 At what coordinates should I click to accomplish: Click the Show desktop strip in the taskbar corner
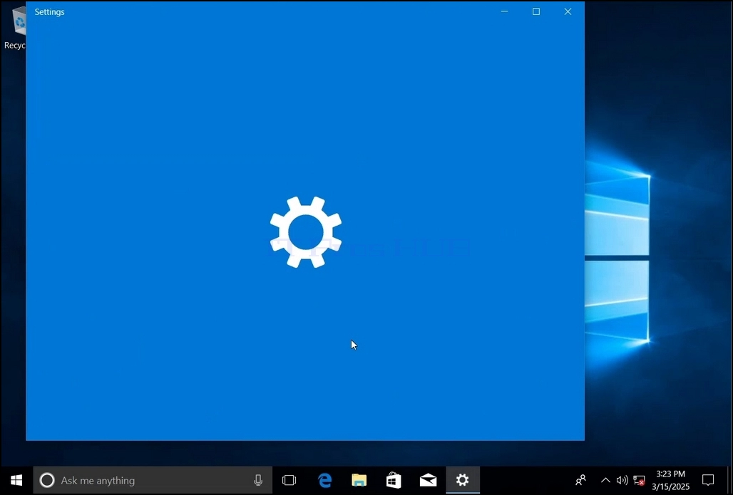pyautogui.click(x=730, y=480)
